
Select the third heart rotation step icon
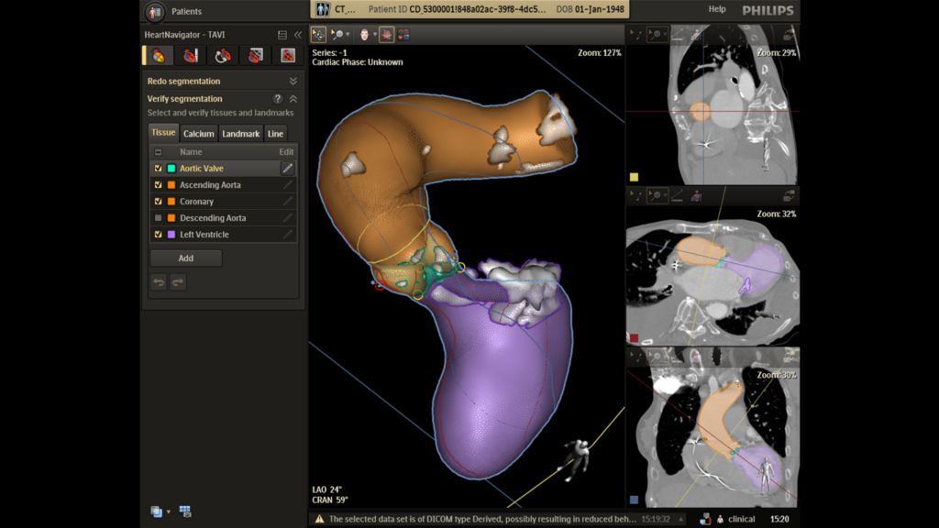(x=223, y=56)
